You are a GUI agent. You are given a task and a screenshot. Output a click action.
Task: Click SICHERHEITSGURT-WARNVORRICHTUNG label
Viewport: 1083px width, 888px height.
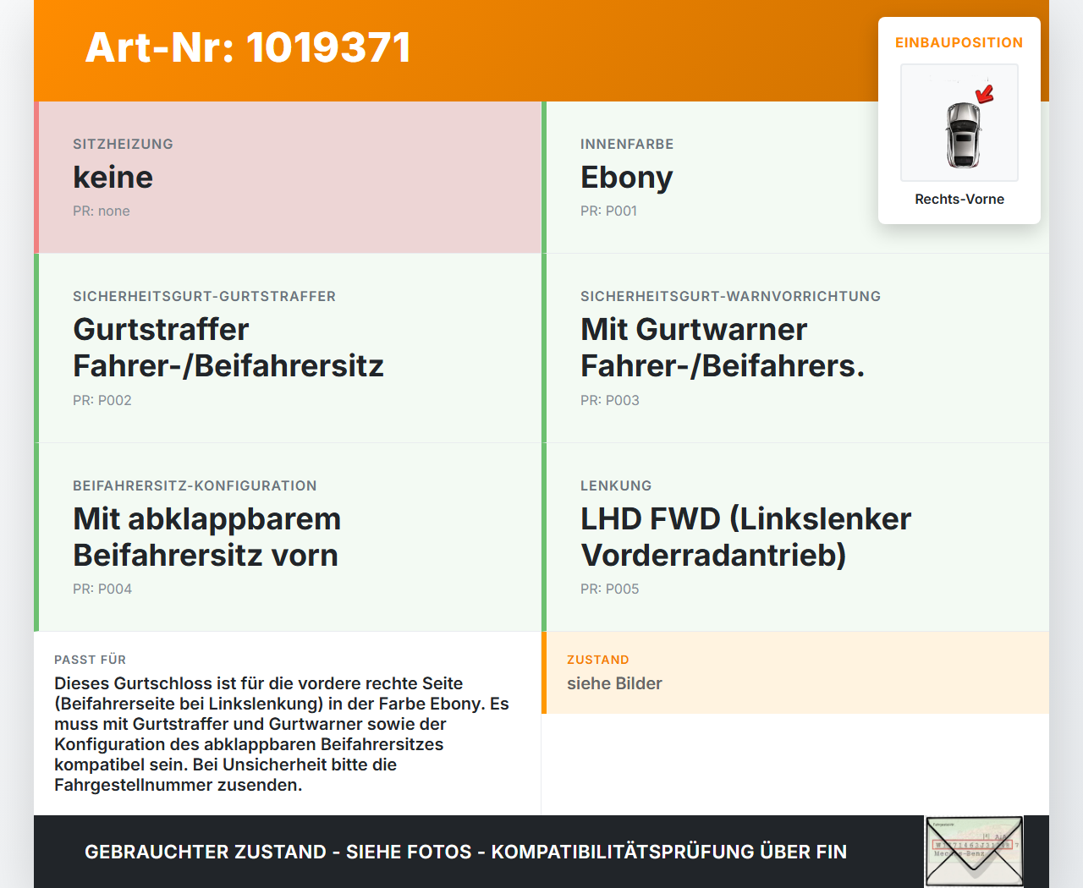[x=730, y=296]
